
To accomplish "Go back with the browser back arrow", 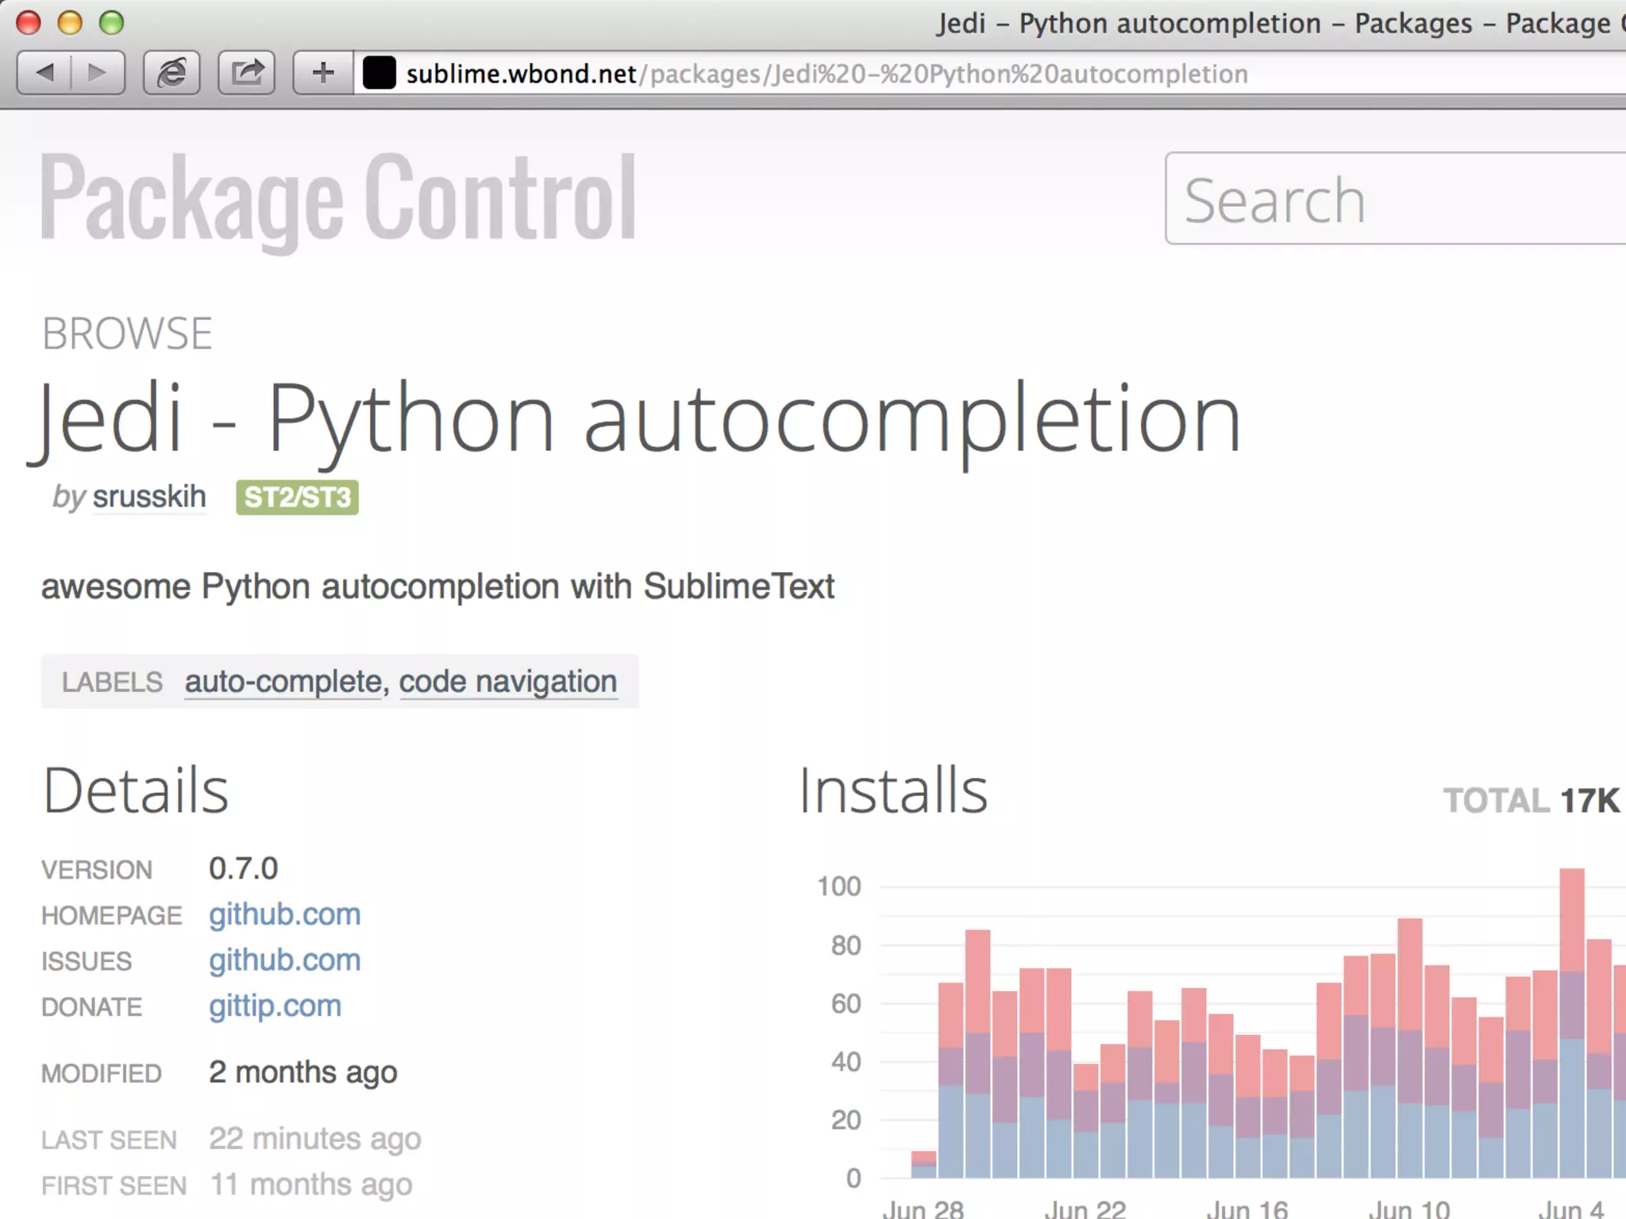I will tap(44, 73).
